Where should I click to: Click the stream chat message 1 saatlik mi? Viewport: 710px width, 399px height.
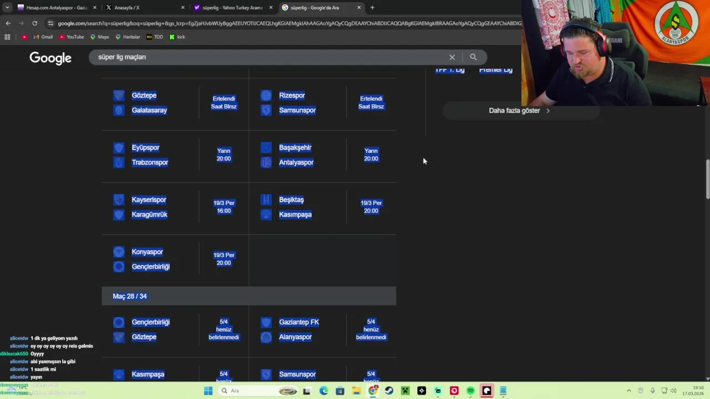43,369
